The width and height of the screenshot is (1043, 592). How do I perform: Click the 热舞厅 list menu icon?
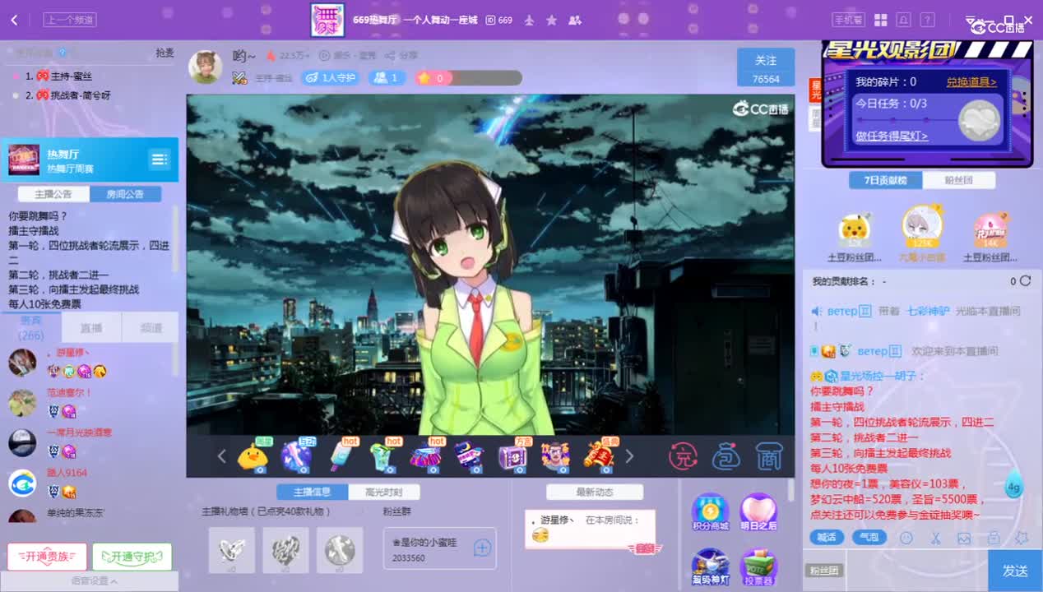159,160
